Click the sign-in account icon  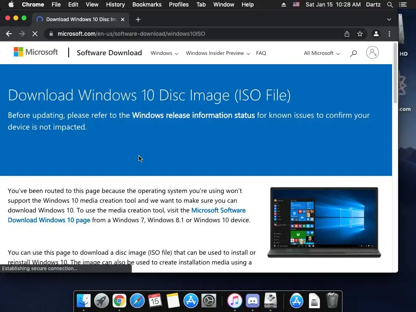[373, 52]
